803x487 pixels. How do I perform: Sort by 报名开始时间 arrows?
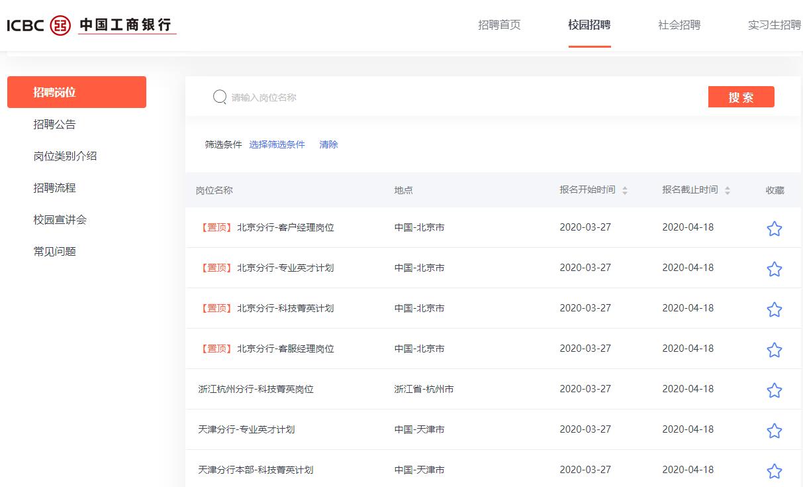pos(624,190)
